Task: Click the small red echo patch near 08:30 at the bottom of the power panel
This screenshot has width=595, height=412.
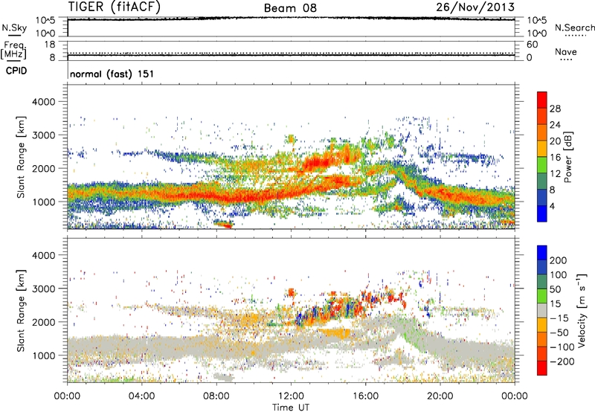Action: [223, 223]
